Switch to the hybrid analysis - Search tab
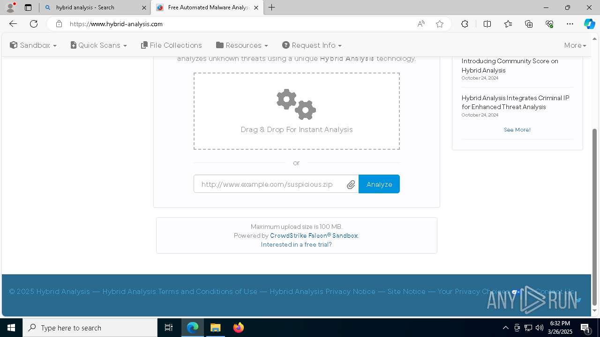 click(x=95, y=7)
